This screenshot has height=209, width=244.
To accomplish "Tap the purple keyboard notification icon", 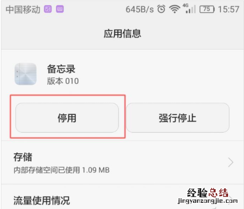I will tap(60, 9).
